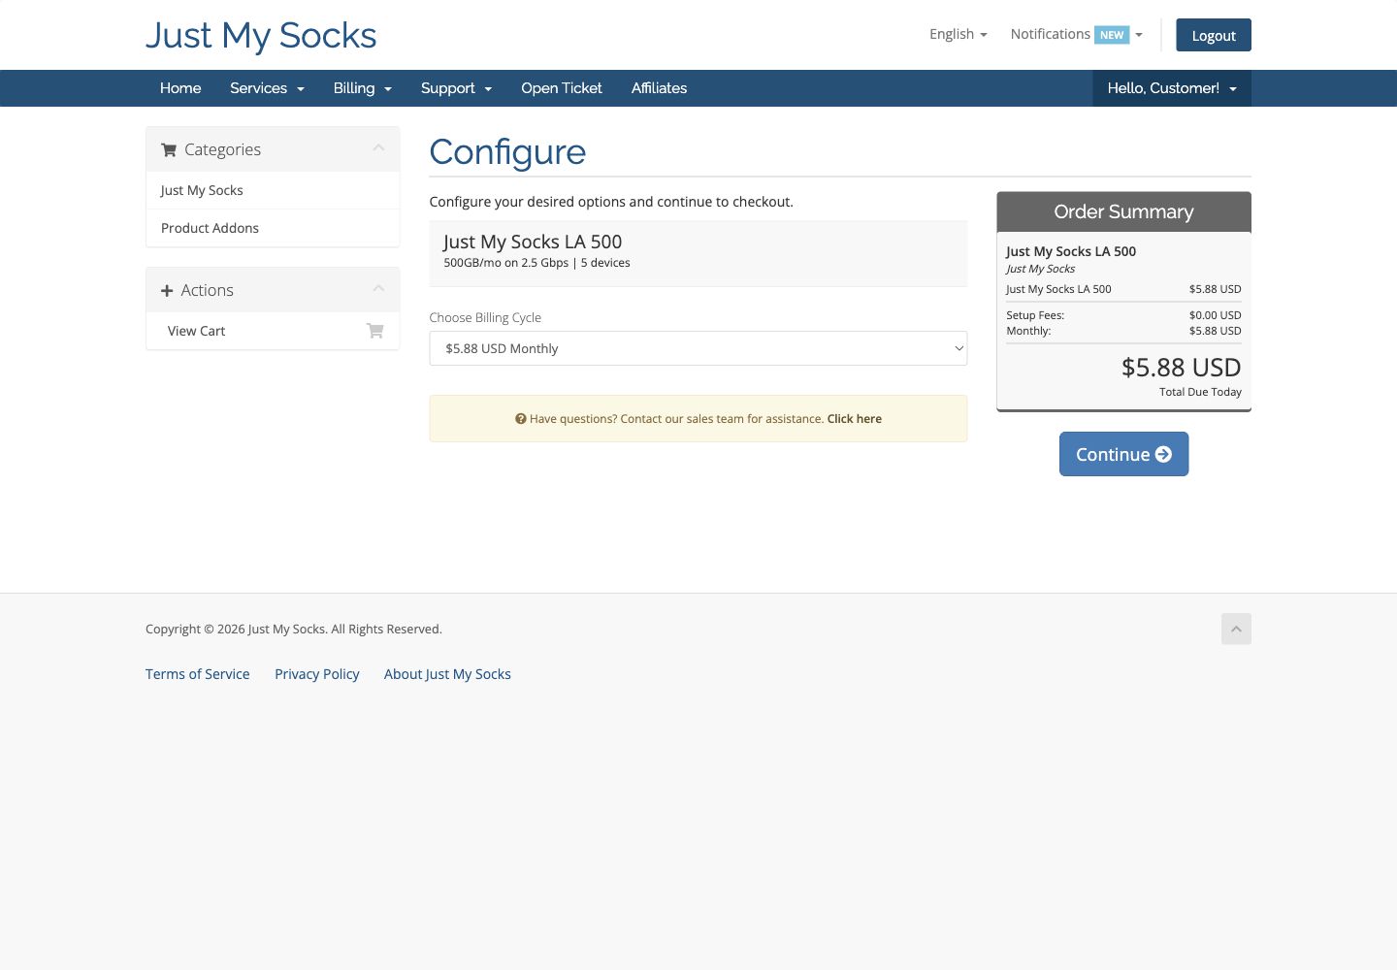Open the billing cycle dropdown

[x=698, y=348]
